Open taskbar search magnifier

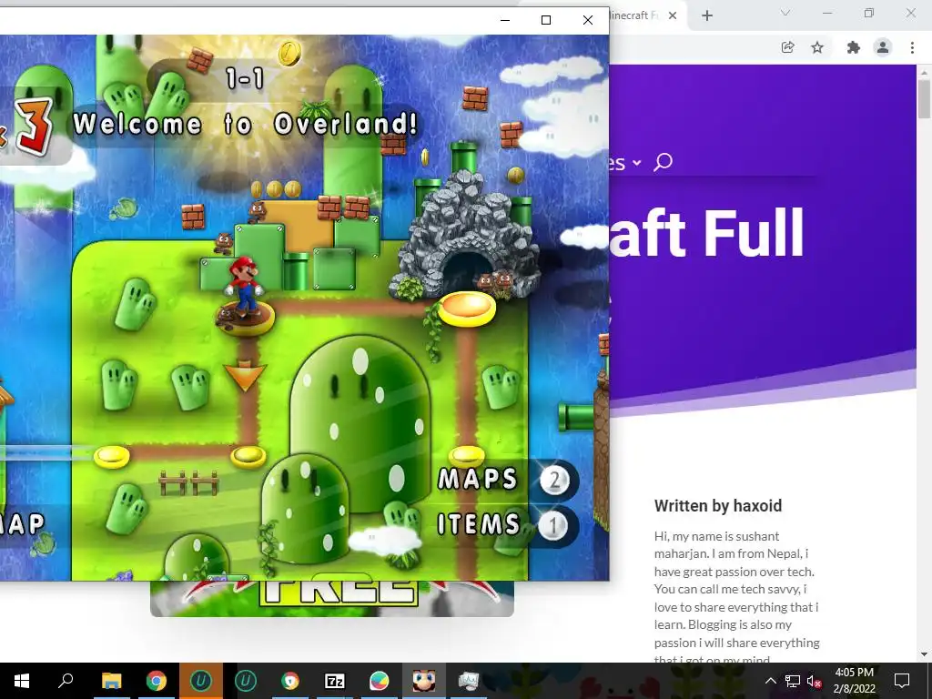click(66, 681)
